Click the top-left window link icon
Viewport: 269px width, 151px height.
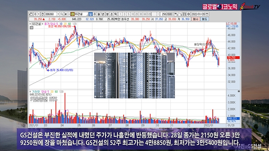pyautogui.click(x=31, y=14)
